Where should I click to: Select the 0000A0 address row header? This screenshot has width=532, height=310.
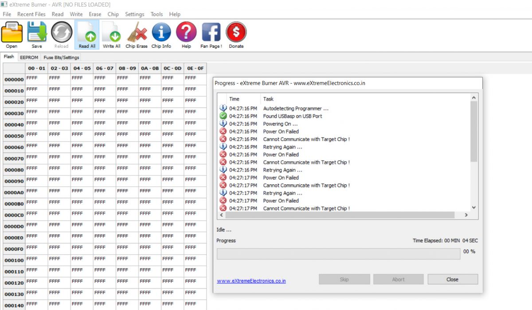click(14, 193)
